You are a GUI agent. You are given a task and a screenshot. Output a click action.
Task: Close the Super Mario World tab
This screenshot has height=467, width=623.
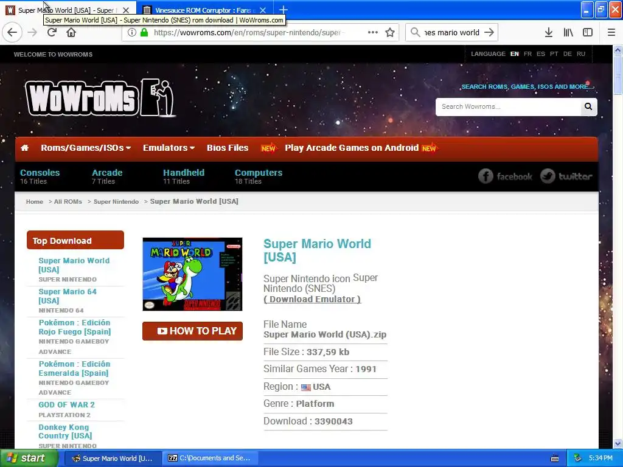point(125,10)
